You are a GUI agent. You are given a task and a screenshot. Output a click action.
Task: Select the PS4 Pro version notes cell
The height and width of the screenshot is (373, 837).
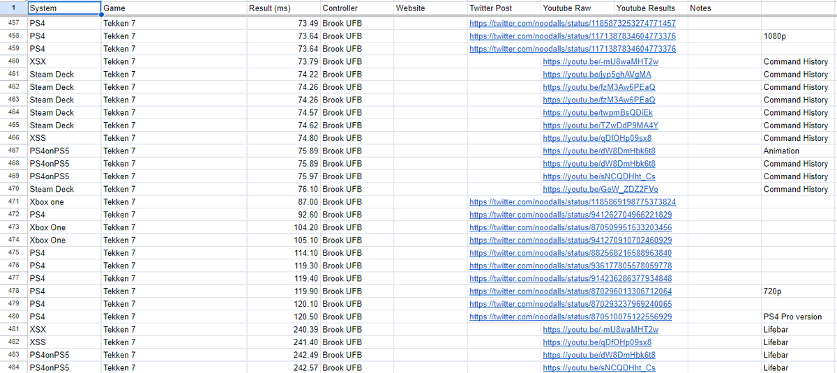click(799, 317)
